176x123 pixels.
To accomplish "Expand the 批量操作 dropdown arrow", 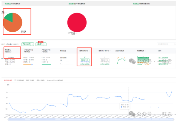I will pyautogui.click(x=45, y=44).
